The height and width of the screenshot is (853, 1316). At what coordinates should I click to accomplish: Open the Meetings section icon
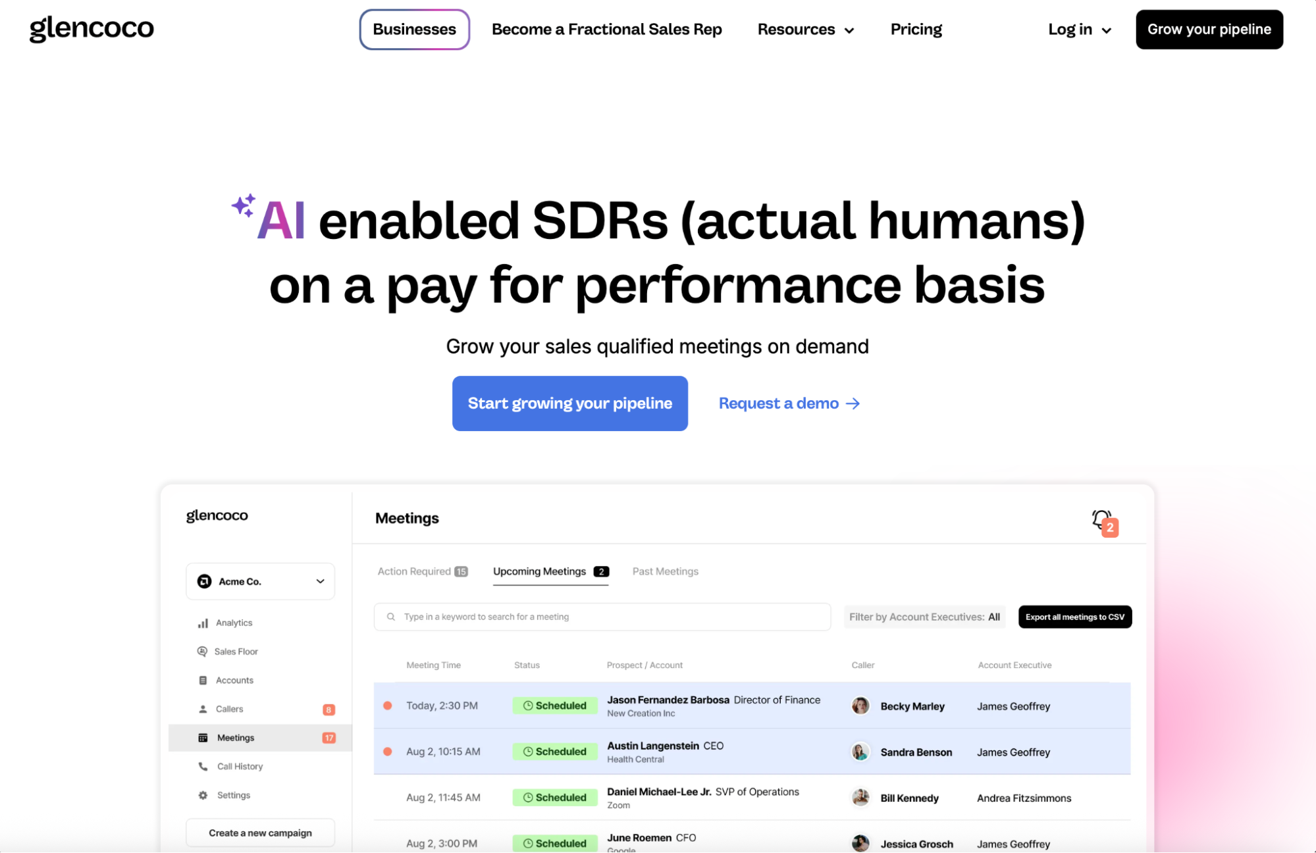click(203, 737)
